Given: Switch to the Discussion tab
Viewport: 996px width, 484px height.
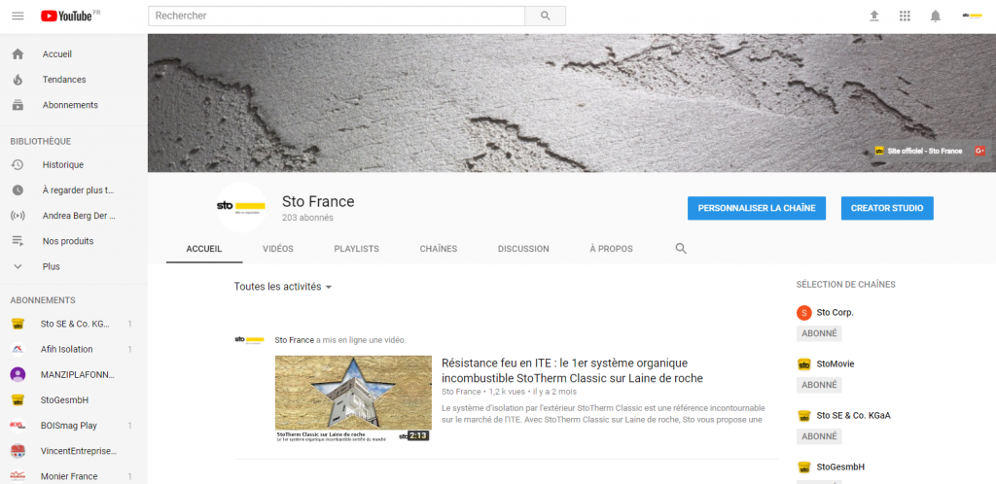Looking at the screenshot, I should click(523, 249).
